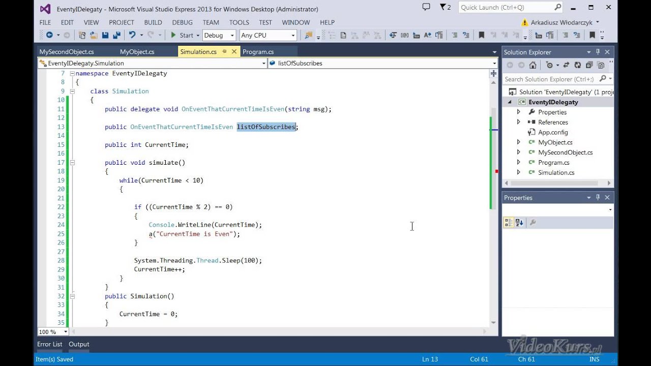651x366 pixels.
Task: Select Simulation.cs in Solution Explorer
Action: (x=556, y=173)
